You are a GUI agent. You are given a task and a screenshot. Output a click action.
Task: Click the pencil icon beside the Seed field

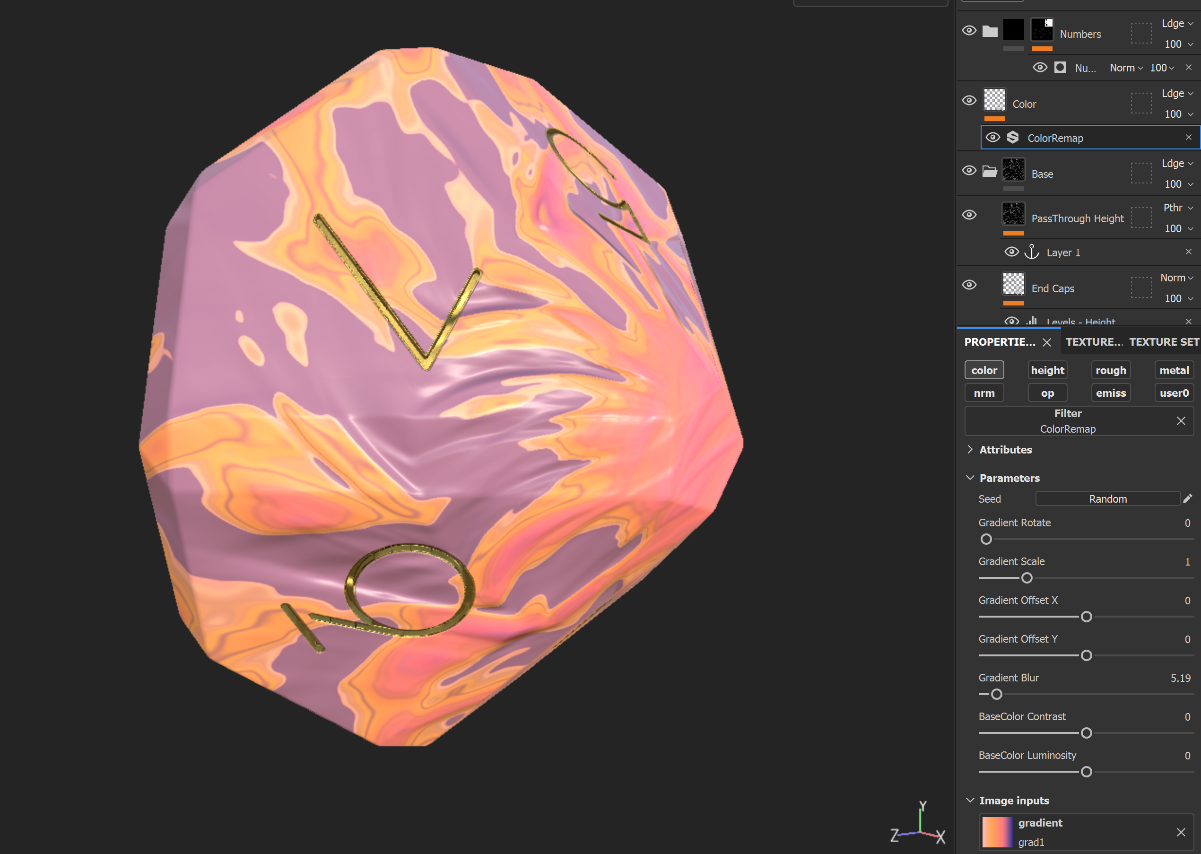(1188, 498)
